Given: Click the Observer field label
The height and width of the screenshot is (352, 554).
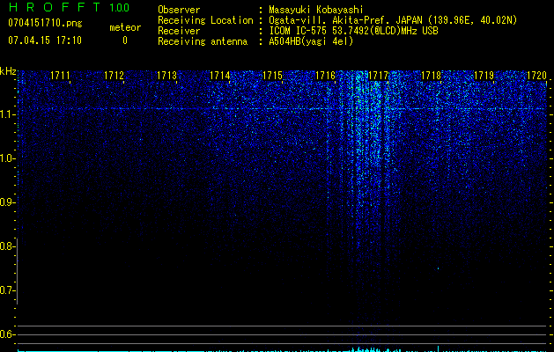Looking at the screenshot, I should click(x=179, y=10).
